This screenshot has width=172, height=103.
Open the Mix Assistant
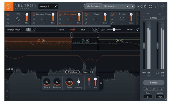(x=93, y=6)
